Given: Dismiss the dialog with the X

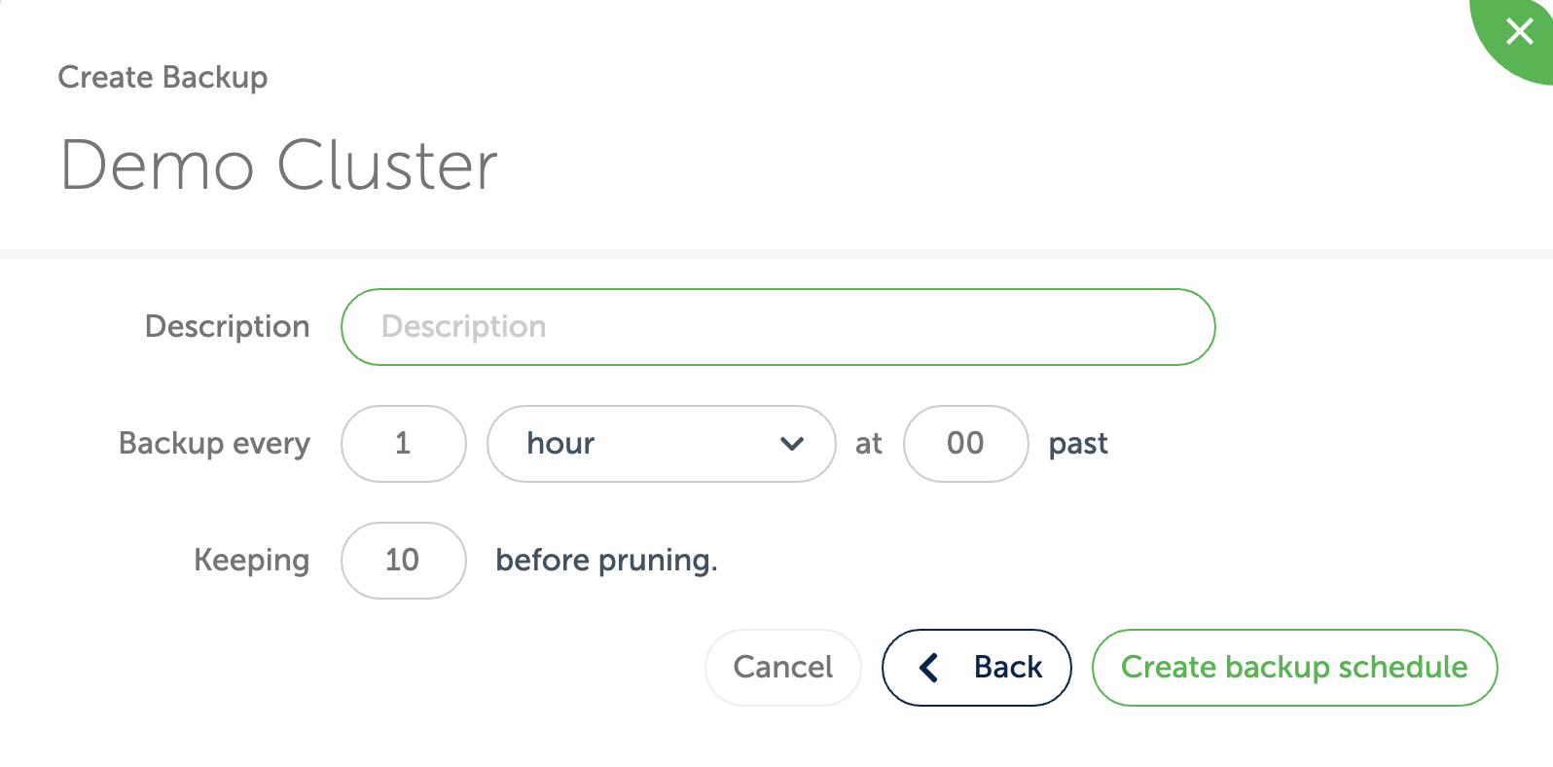Looking at the screenshot, I should click(x=1518, y=31).
